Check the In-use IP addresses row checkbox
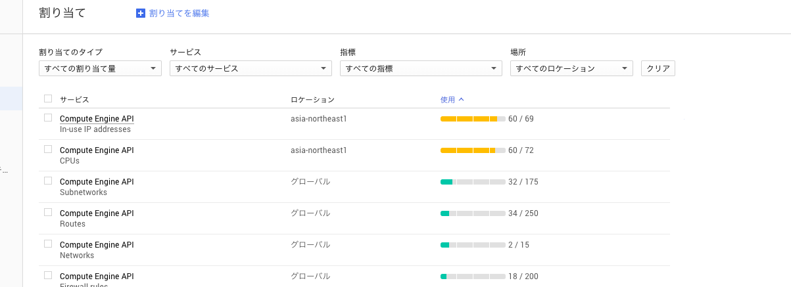791x287 pixels. pos(48,118)
